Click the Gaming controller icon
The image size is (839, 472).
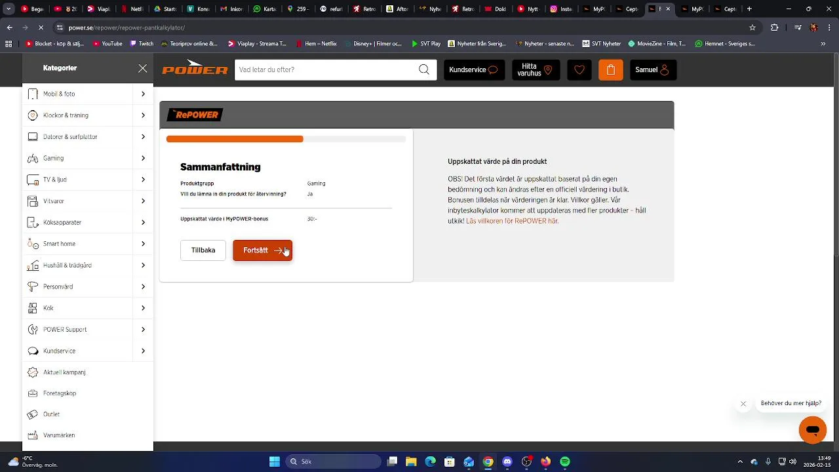coord(33,158)
